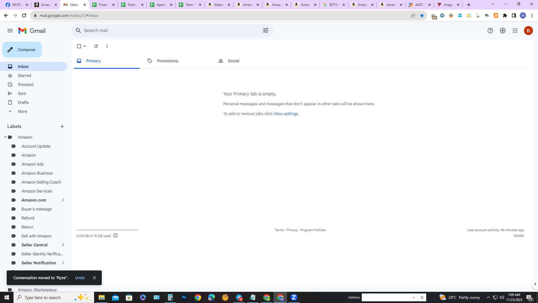The image size is (538, 303).
Task: Open the Inbox folder
Action: (x=34, y=66)
